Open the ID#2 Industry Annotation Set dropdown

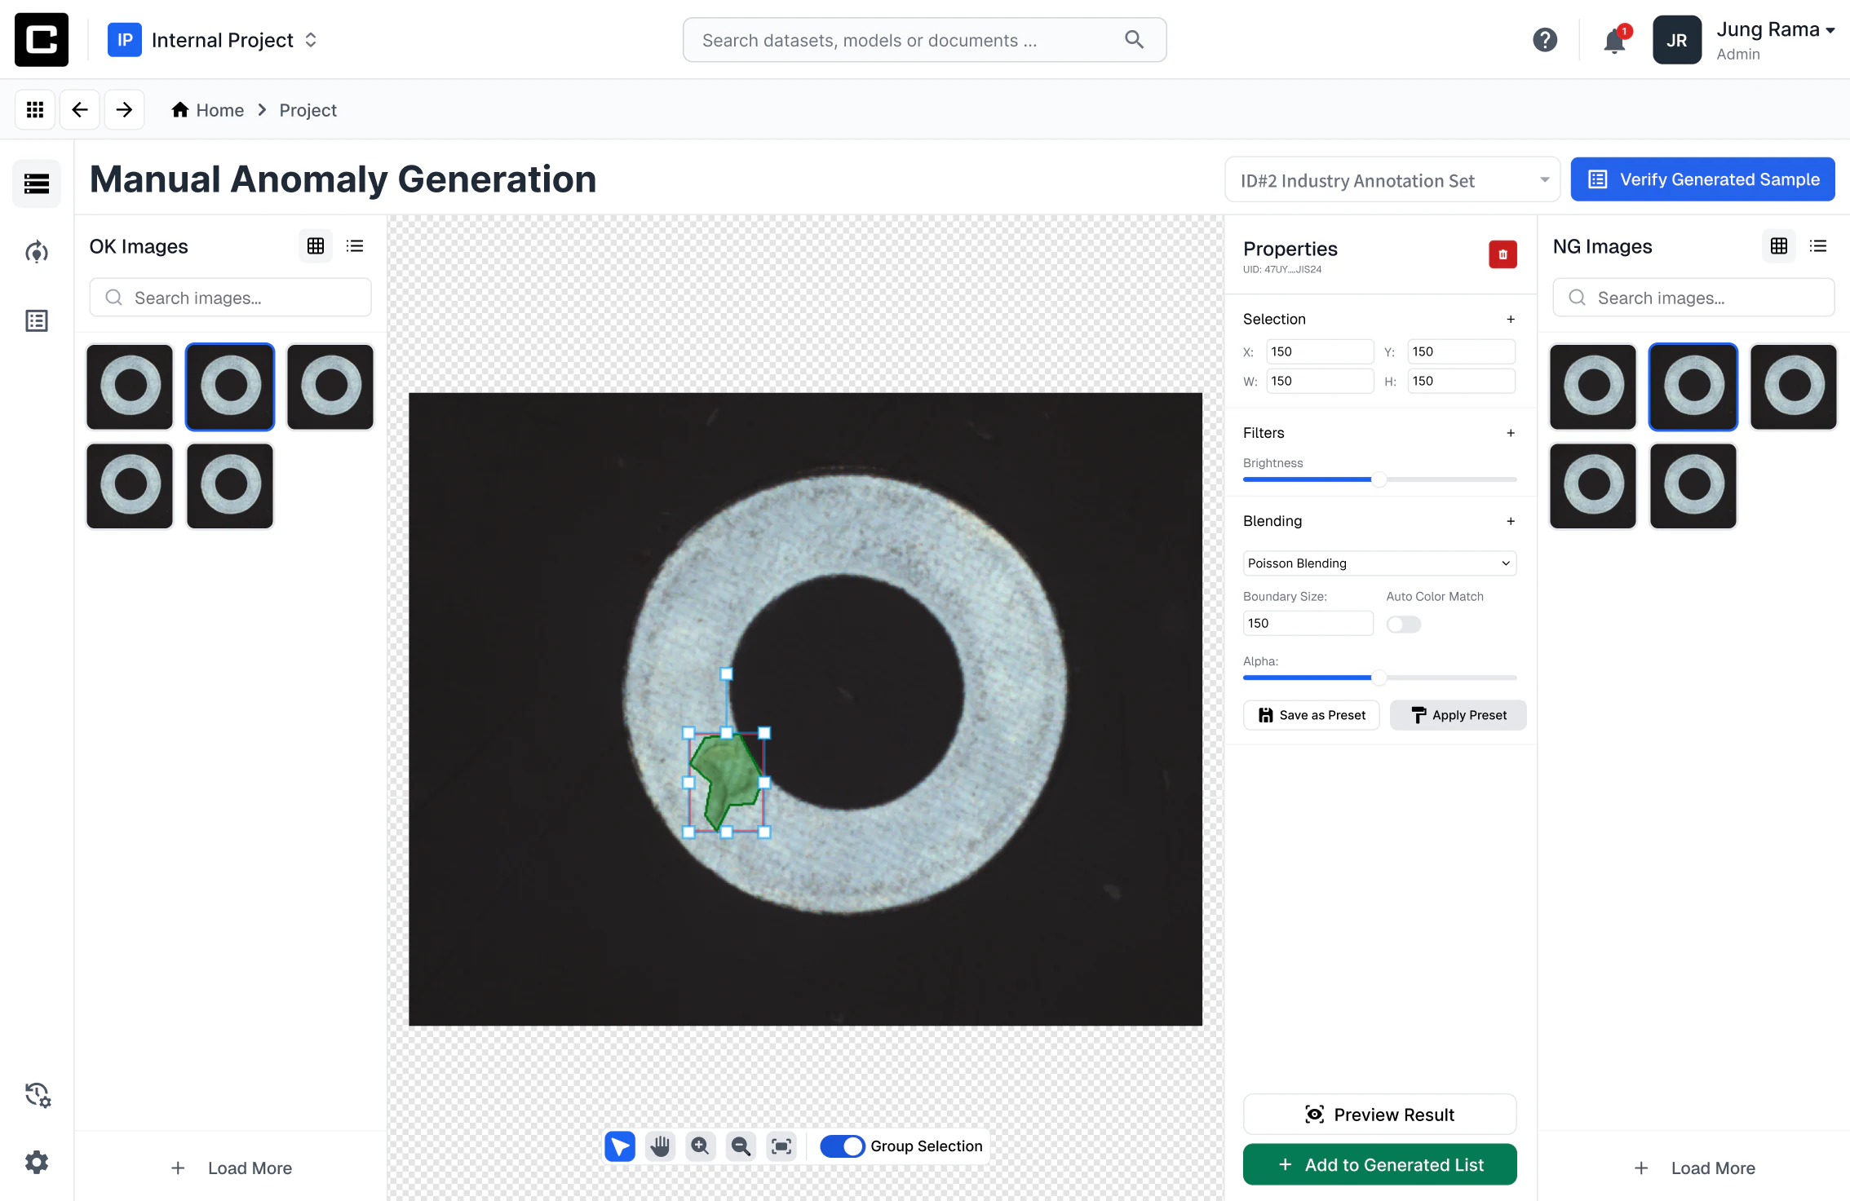coord(1392,180)
